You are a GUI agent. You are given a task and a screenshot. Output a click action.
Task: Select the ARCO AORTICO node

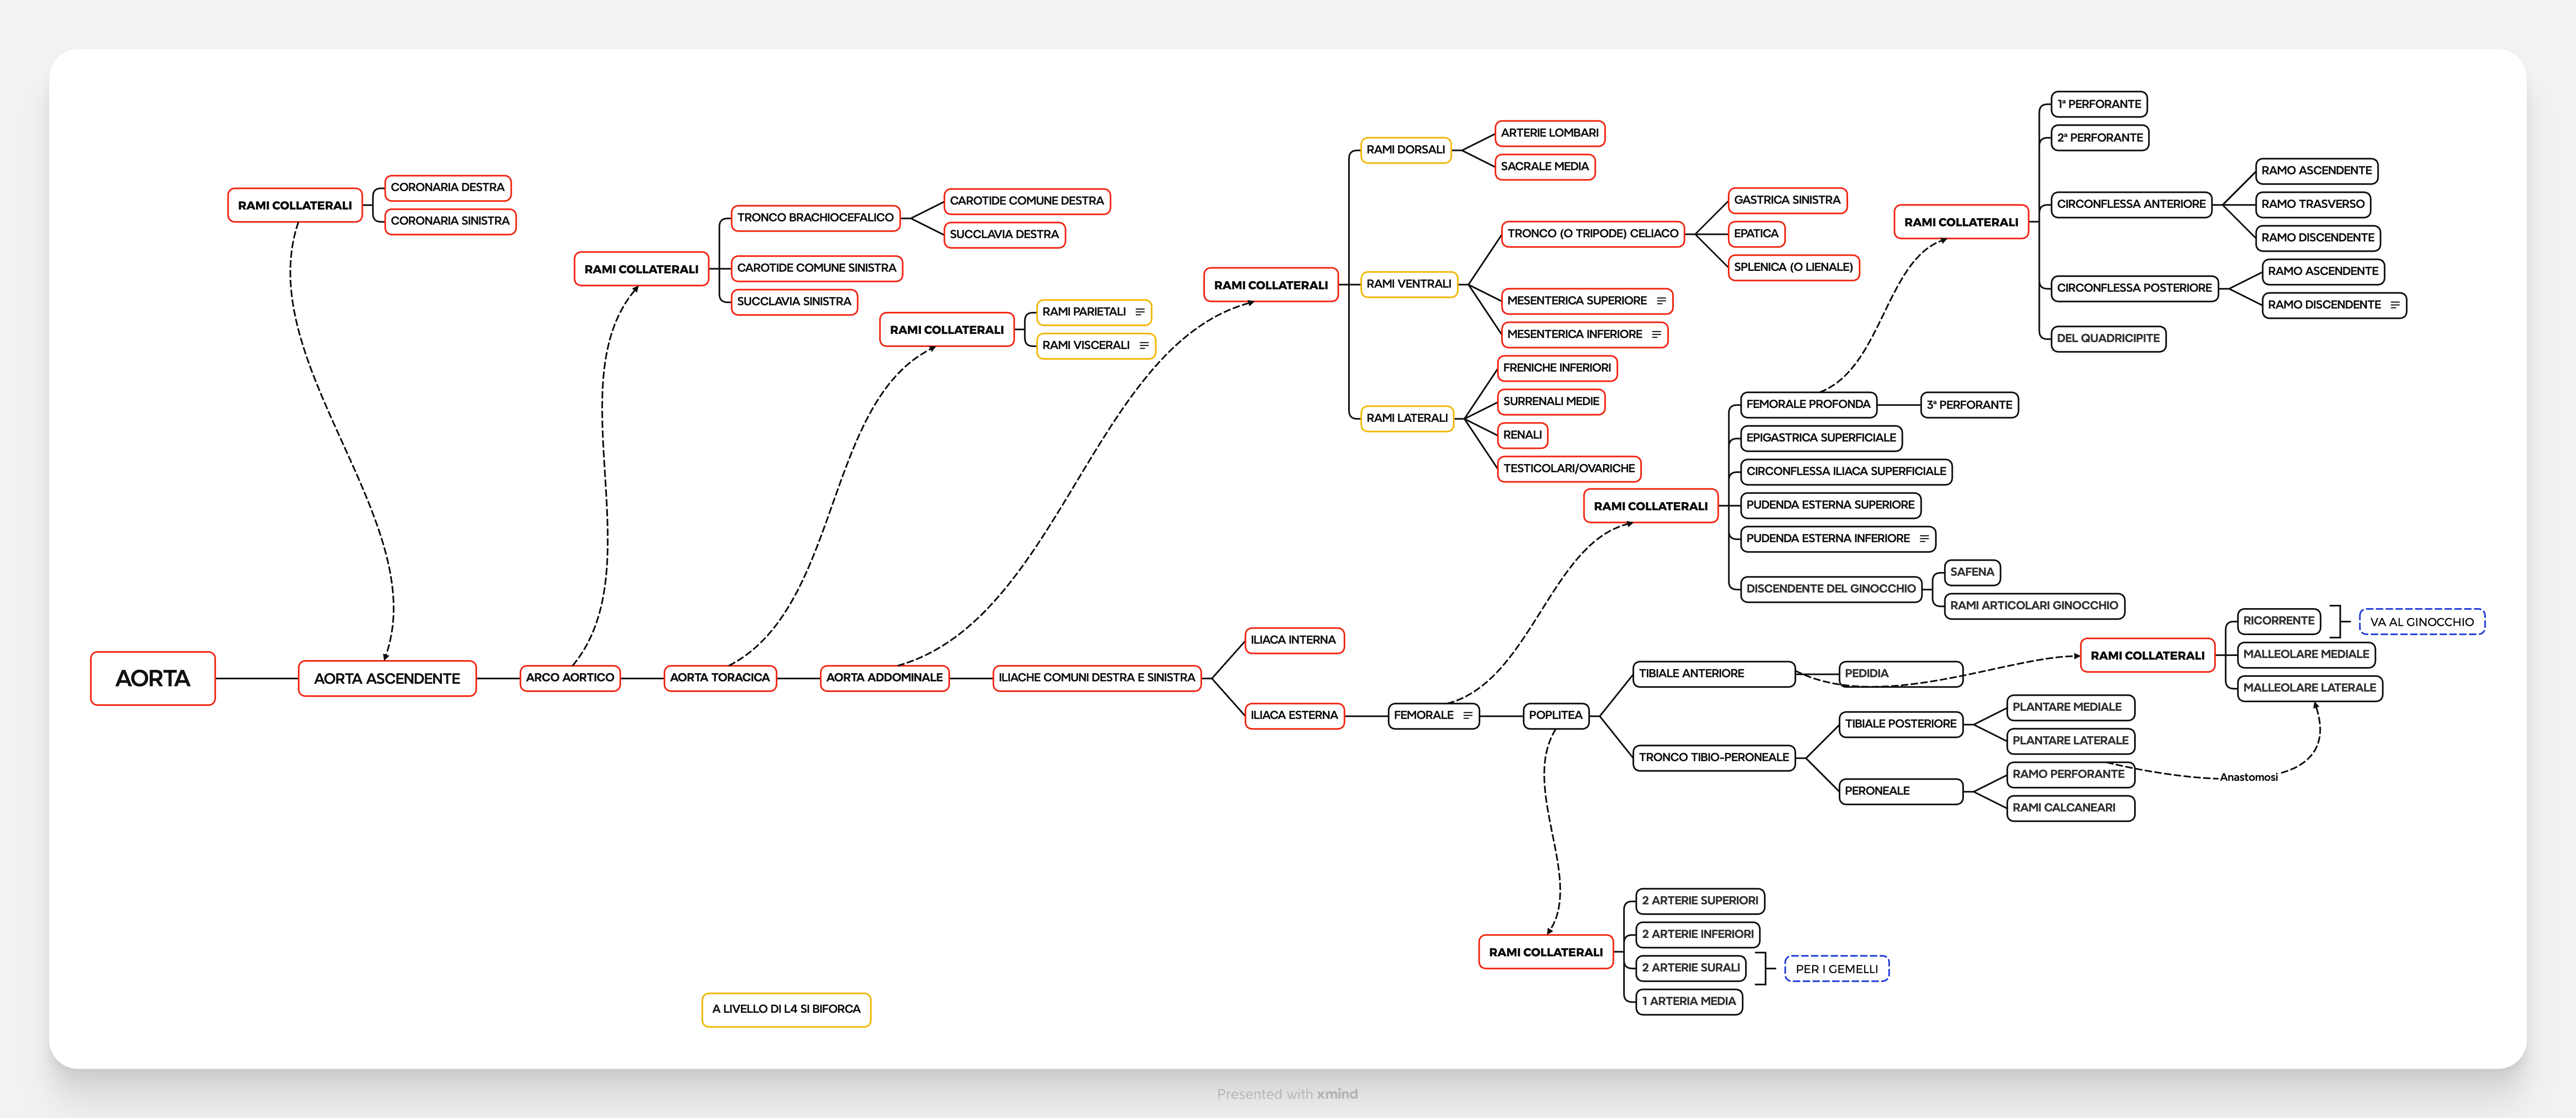click(570, 678)
